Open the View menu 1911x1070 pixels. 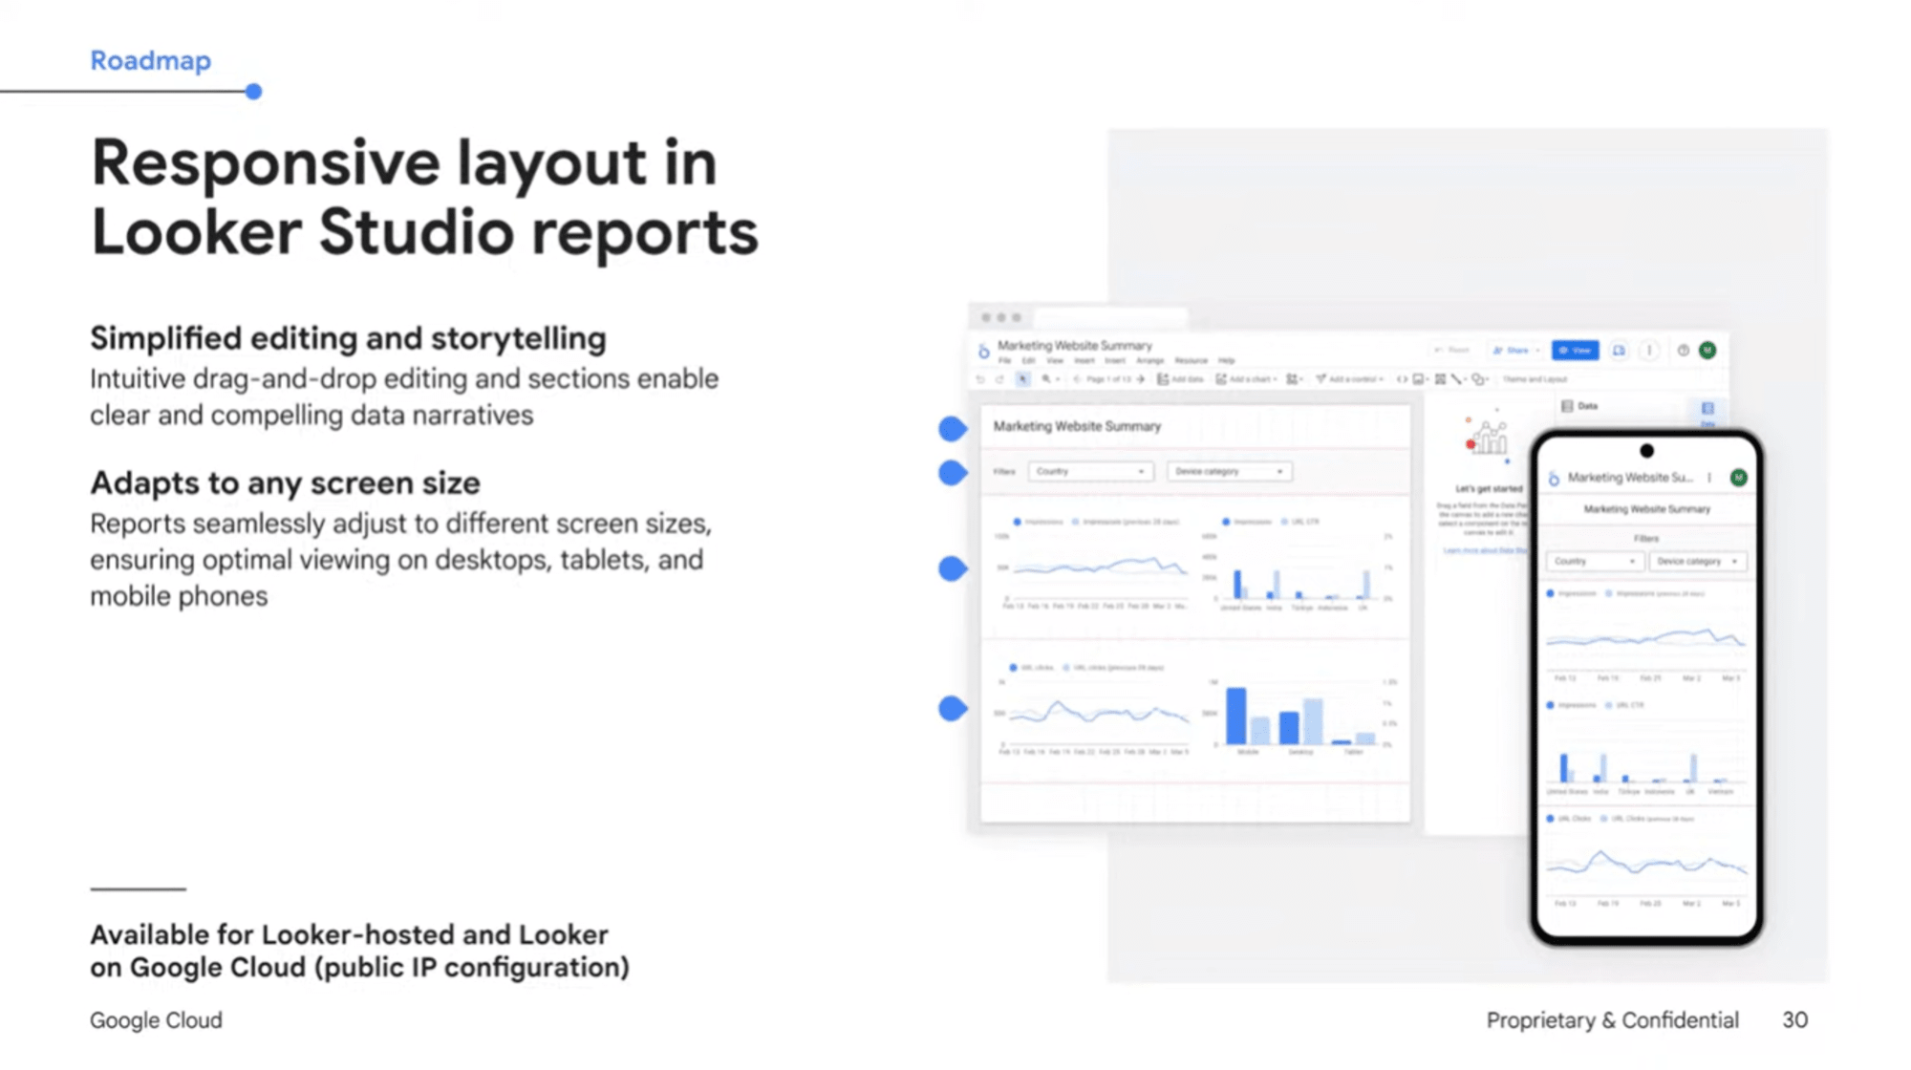click(x=1055, y=361)
